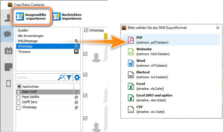Choose Excel .xls export format
The height and width of the screenshot is (132, 223).
(171, 86)
